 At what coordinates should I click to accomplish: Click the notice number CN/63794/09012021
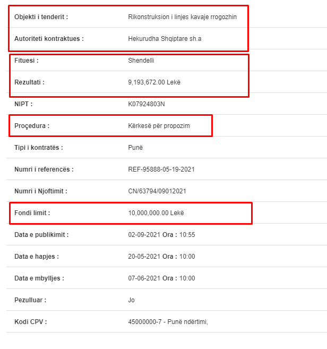click(x=157, y=191)
